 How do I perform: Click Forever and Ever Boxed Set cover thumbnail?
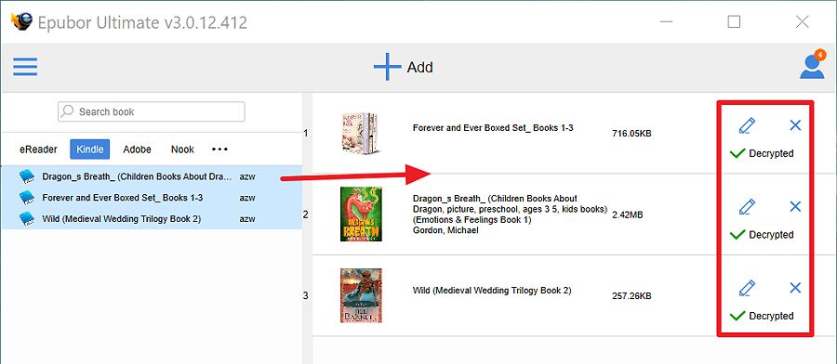(361, 133)
